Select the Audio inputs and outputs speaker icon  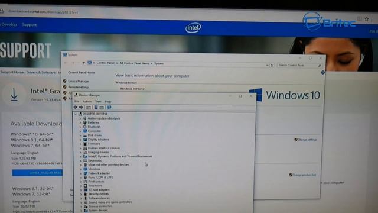85,118
